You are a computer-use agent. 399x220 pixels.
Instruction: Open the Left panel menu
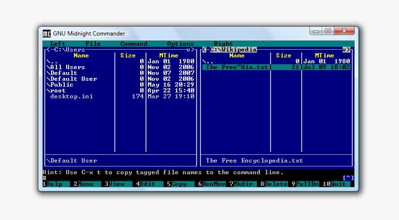point(58,44)
